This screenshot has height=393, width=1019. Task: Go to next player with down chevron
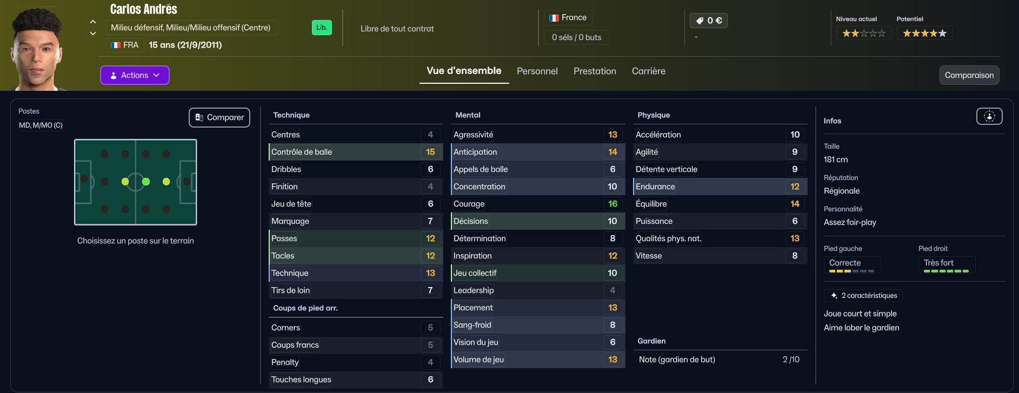pyautogui.click(x=93, y=34)
